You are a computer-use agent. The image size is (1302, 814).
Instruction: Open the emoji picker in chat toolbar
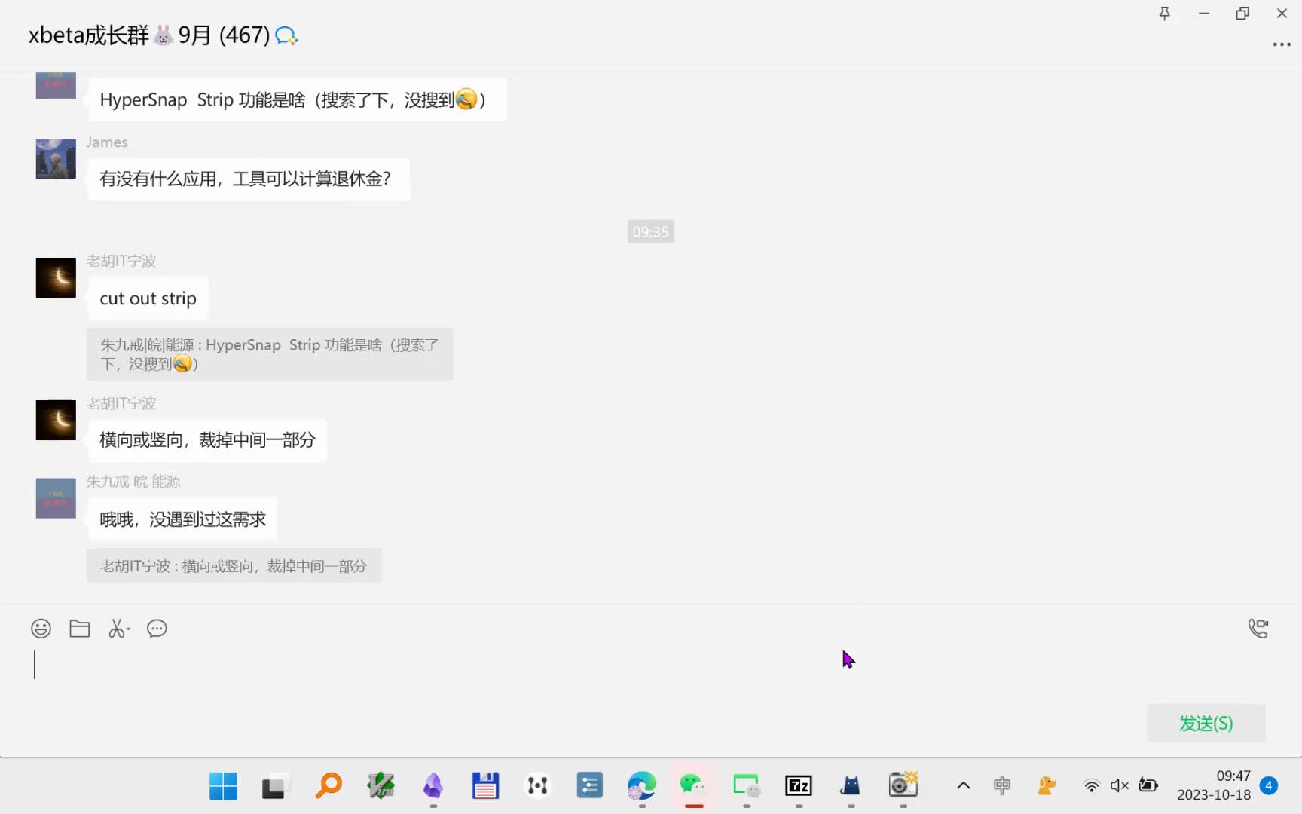[41, 629]
